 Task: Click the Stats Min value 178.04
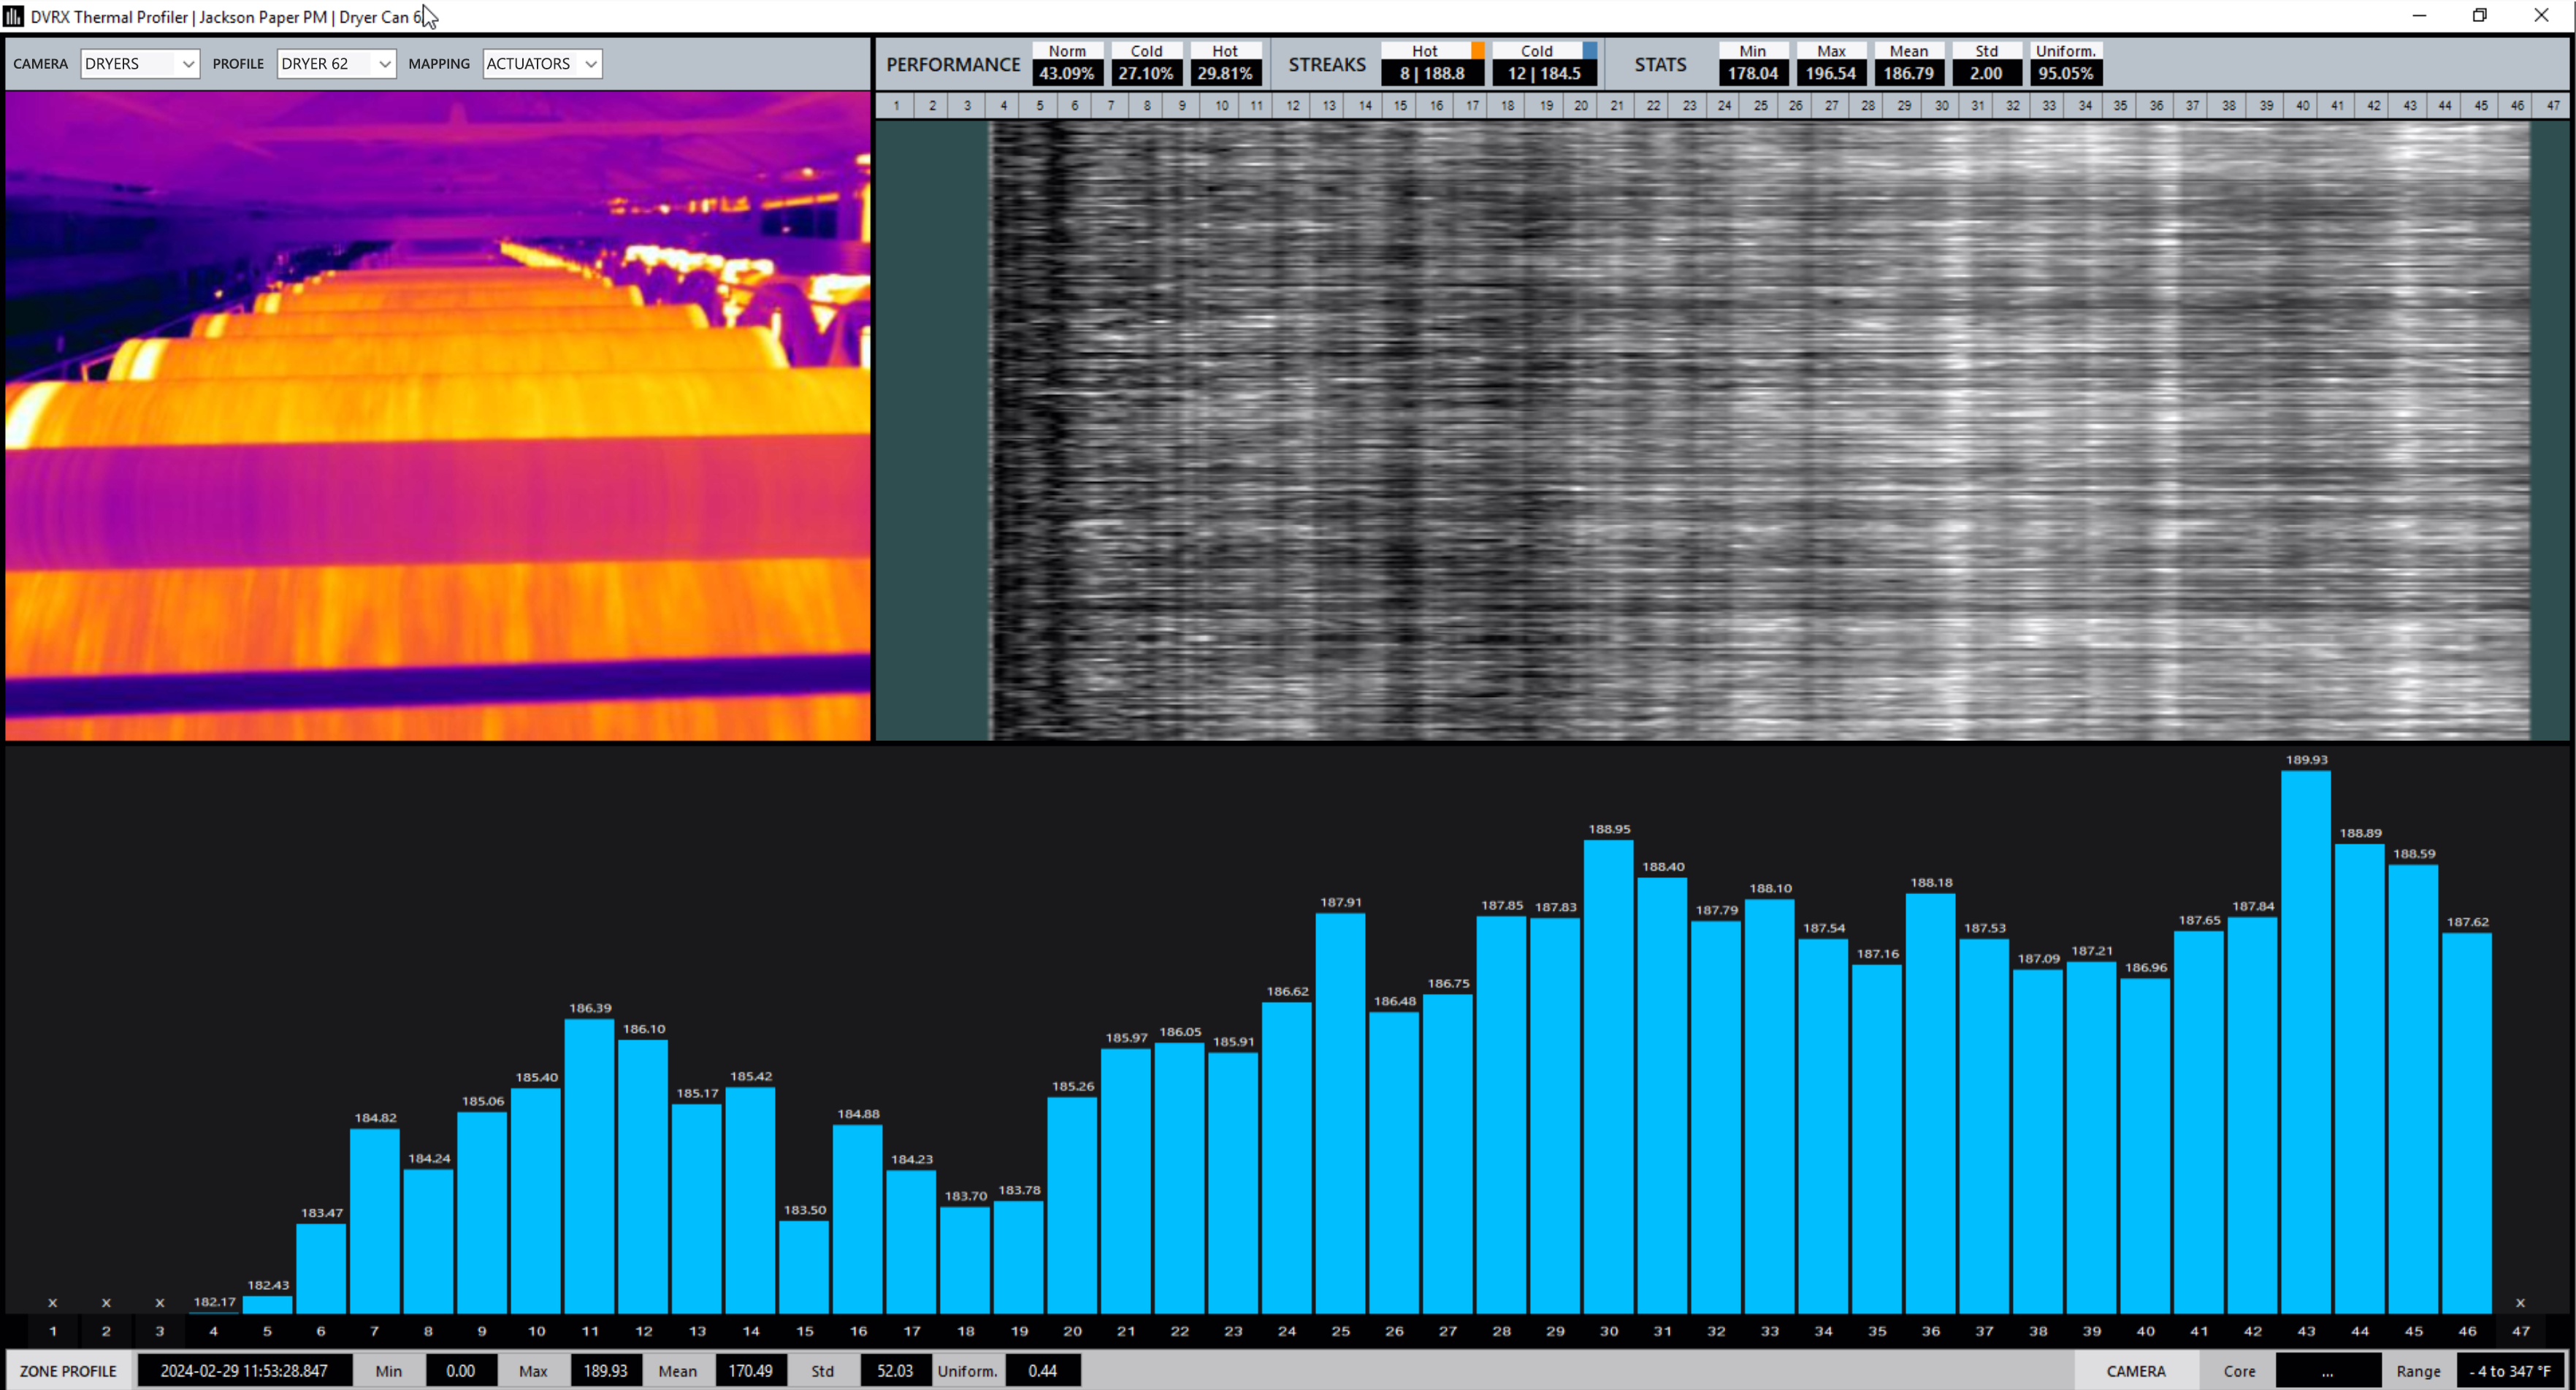point(1753,73)
